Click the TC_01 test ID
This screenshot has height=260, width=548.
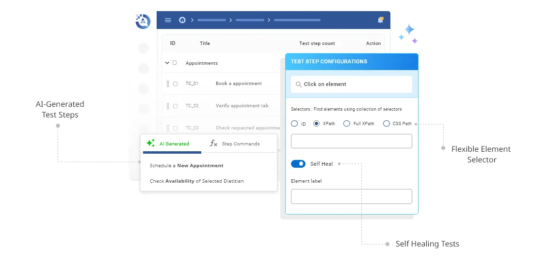tap(192, 84)
